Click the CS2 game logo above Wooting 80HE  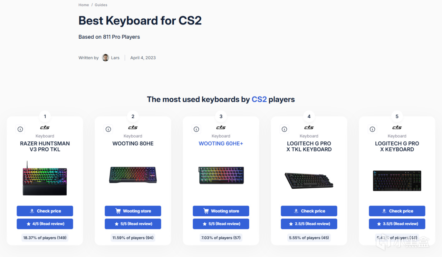133,128
